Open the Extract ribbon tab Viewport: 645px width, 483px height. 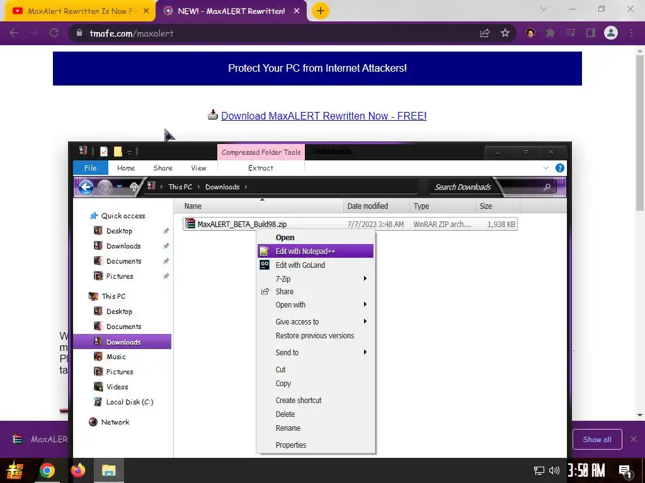coord(261,168)
